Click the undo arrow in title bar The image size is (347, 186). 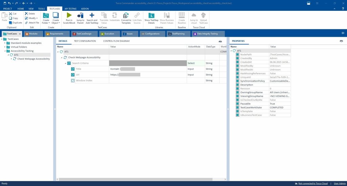pos(9,3)
